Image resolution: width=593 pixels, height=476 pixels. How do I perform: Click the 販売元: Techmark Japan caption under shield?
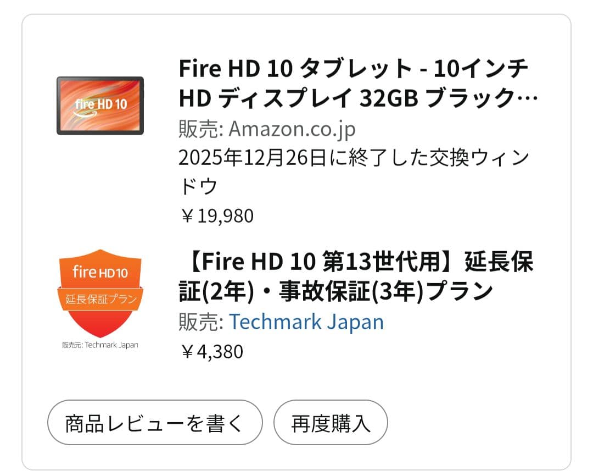(99, 345)
